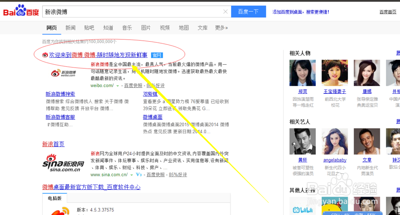This screenshot has height=215, width=400.
Task: Click 黄轩 photo thumbnail
Action: pos(302,141)
